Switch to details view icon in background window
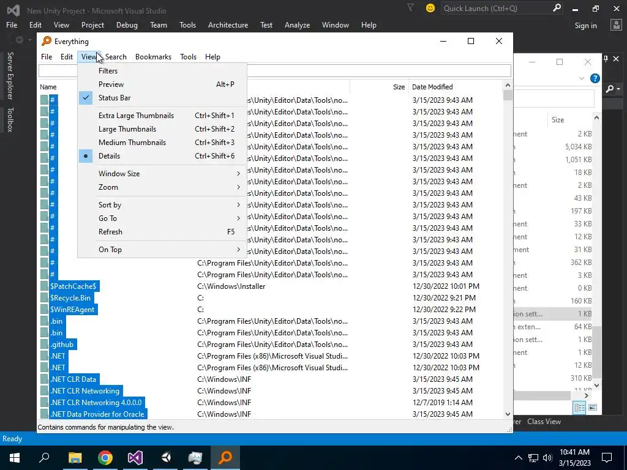This screenshot has height=470, width=627. [x=579, y=408]
